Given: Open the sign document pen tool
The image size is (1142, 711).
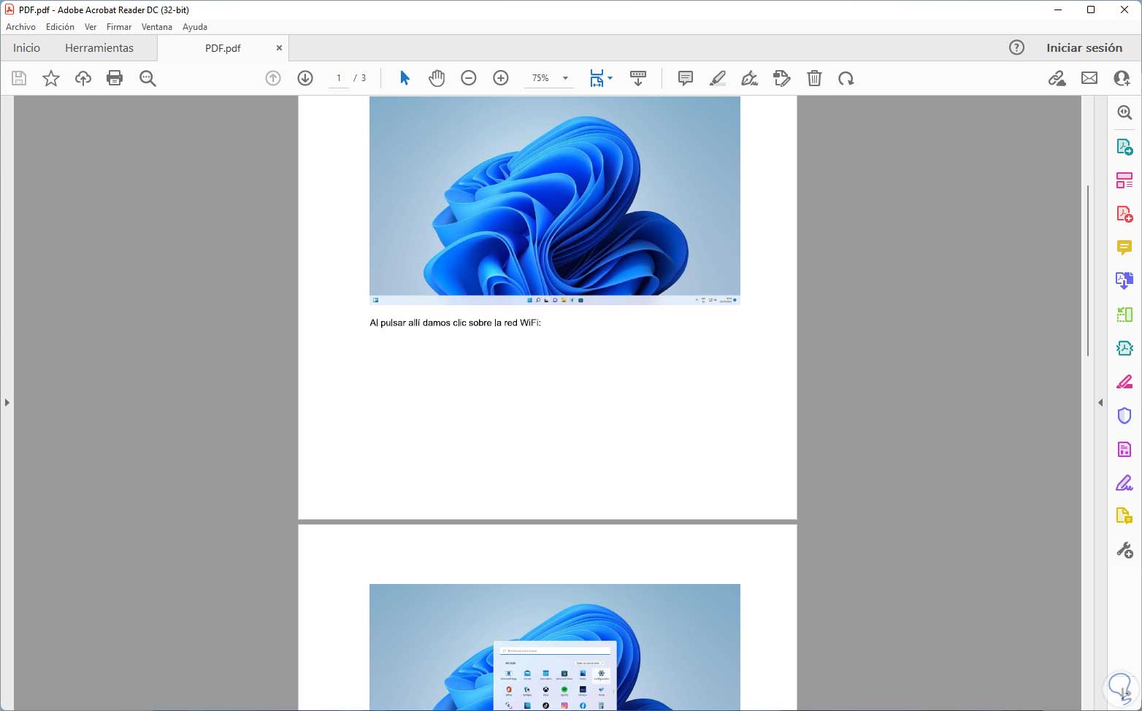Looking at the screenshot, I should pyautogui.click(x=749, y=78).
